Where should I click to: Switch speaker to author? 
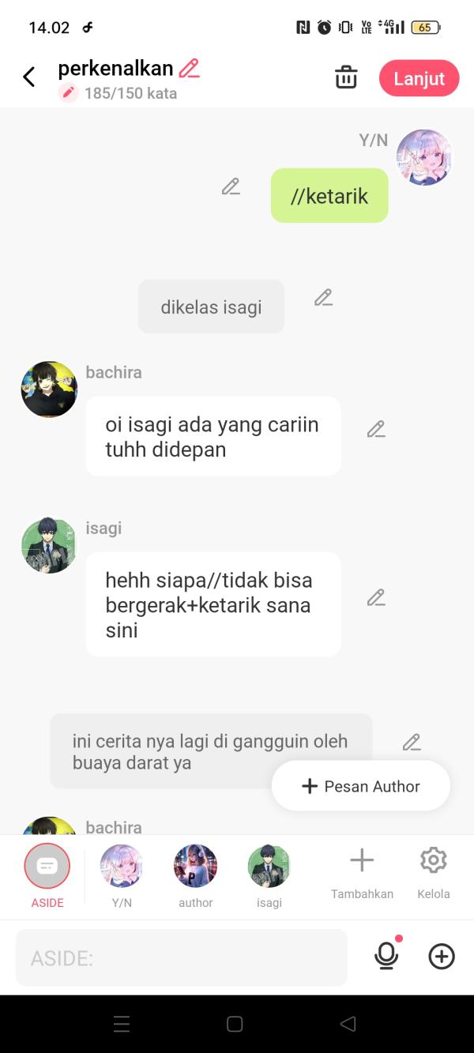click(195, 876)
